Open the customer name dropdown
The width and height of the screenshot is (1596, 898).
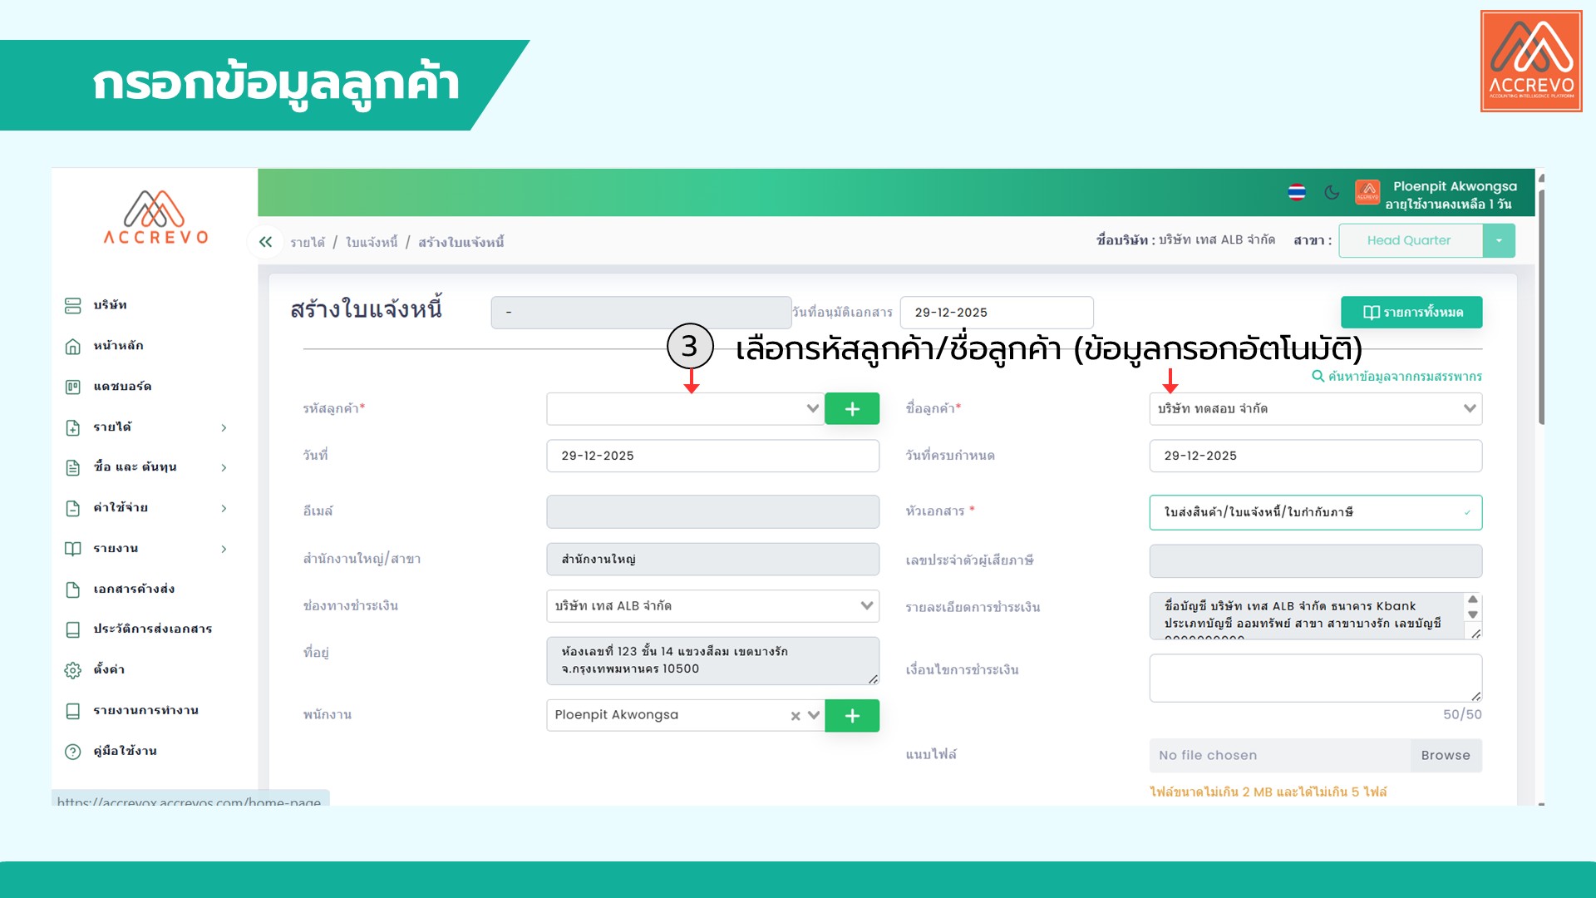[1314, 409]
